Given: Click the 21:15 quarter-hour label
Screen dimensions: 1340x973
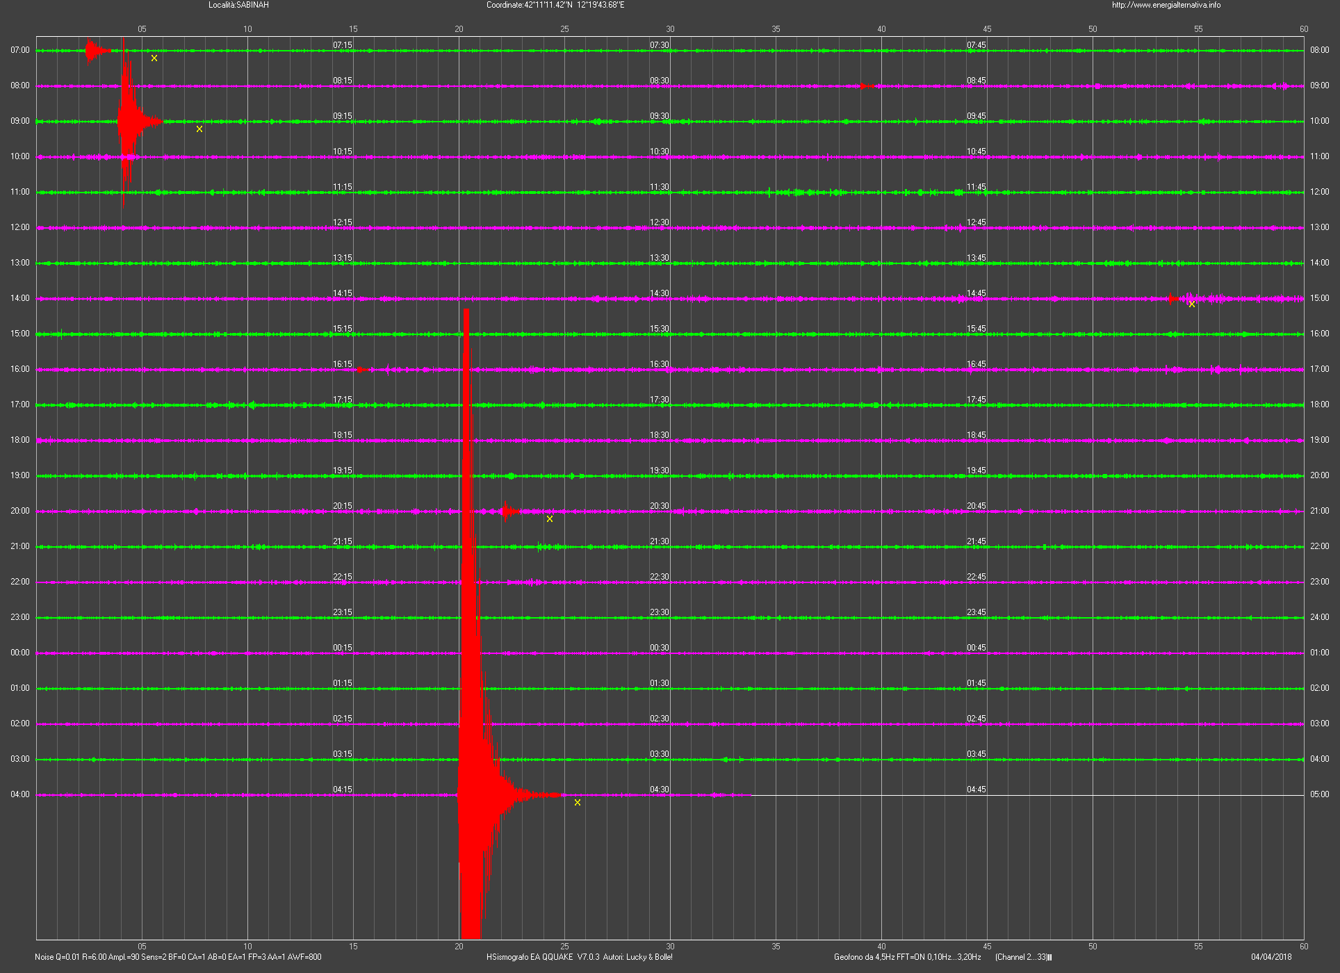Looking at the screenshot, I should click(x=343, y=541).
